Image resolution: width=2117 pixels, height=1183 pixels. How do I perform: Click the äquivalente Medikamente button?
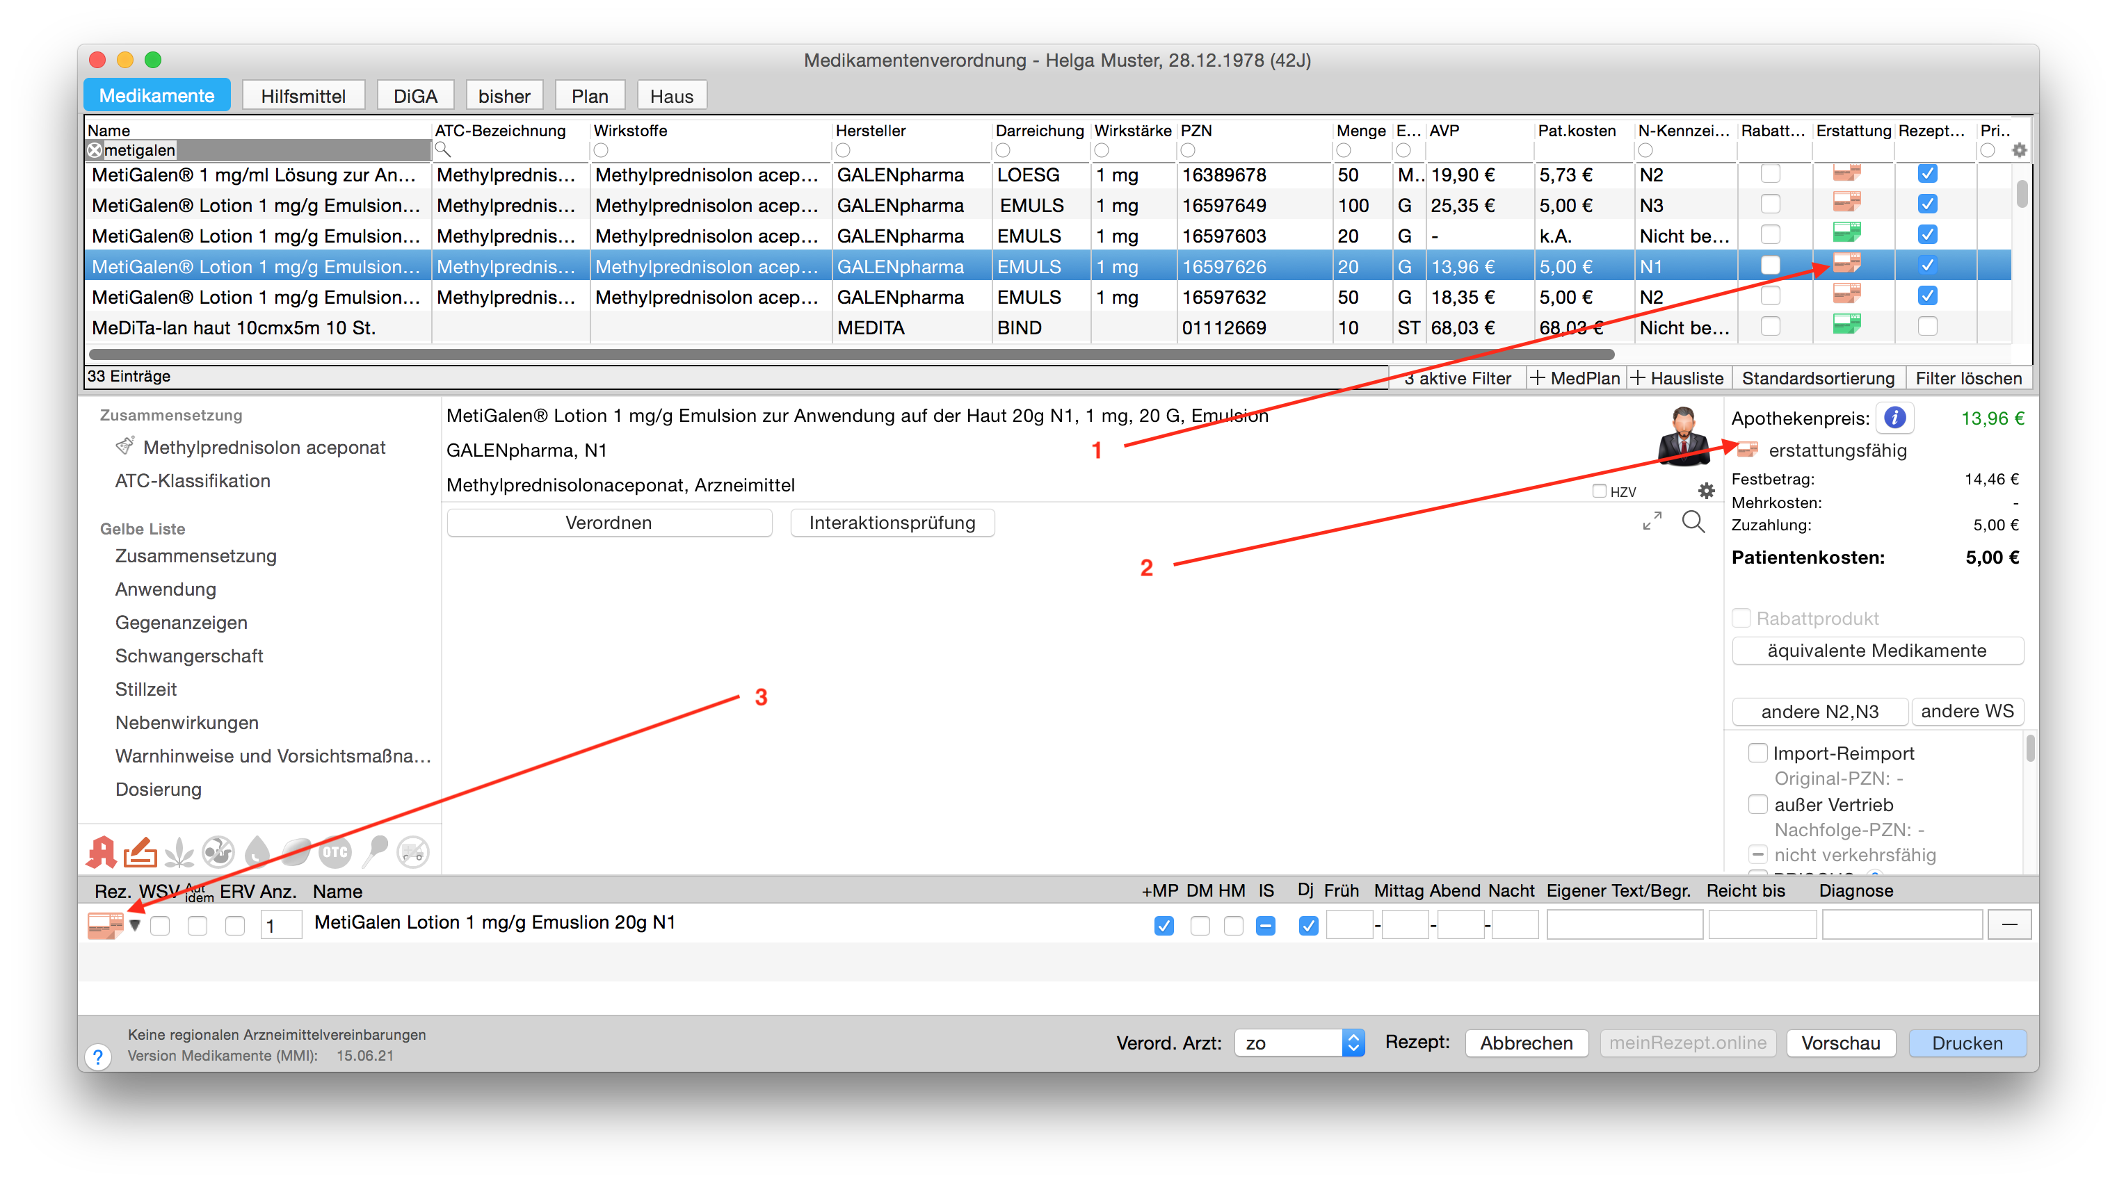[x=1877, y=651]
